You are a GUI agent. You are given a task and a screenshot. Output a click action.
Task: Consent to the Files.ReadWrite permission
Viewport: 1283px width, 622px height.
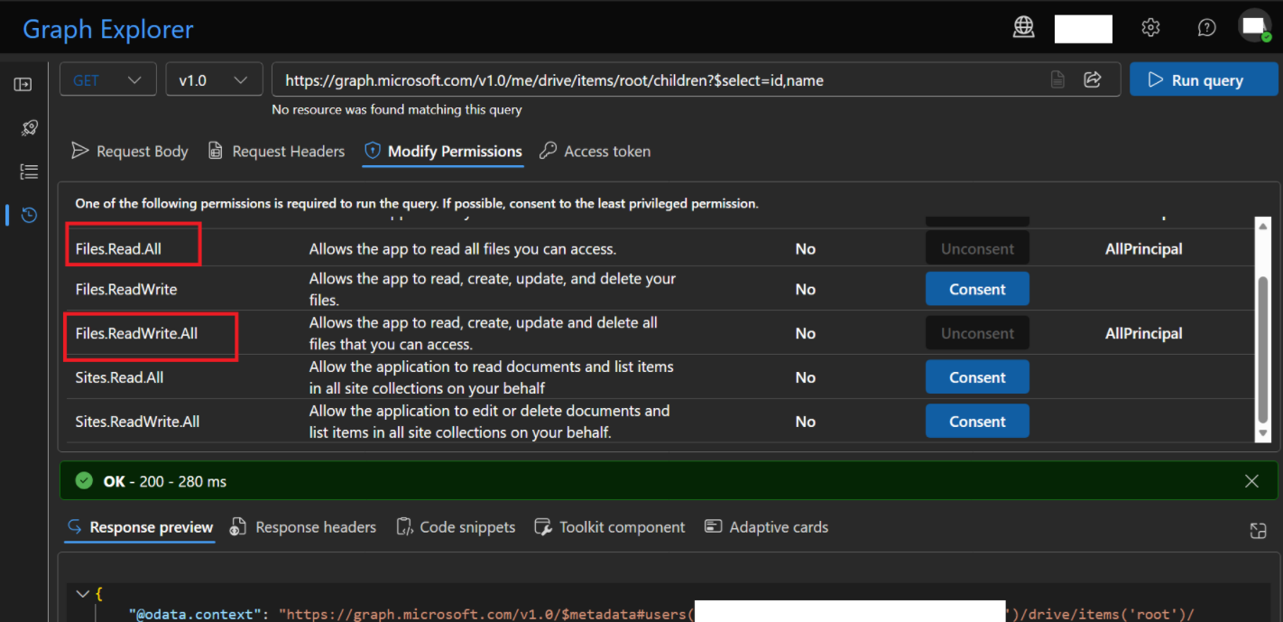pyautogui.click(x=977, y=289)
